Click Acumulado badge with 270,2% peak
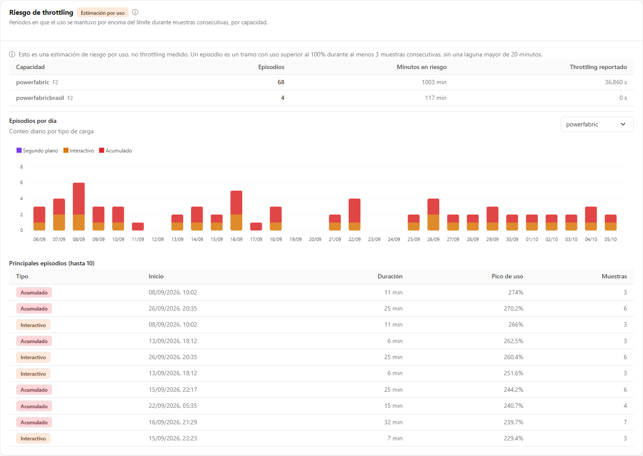 tap(34, 308)
